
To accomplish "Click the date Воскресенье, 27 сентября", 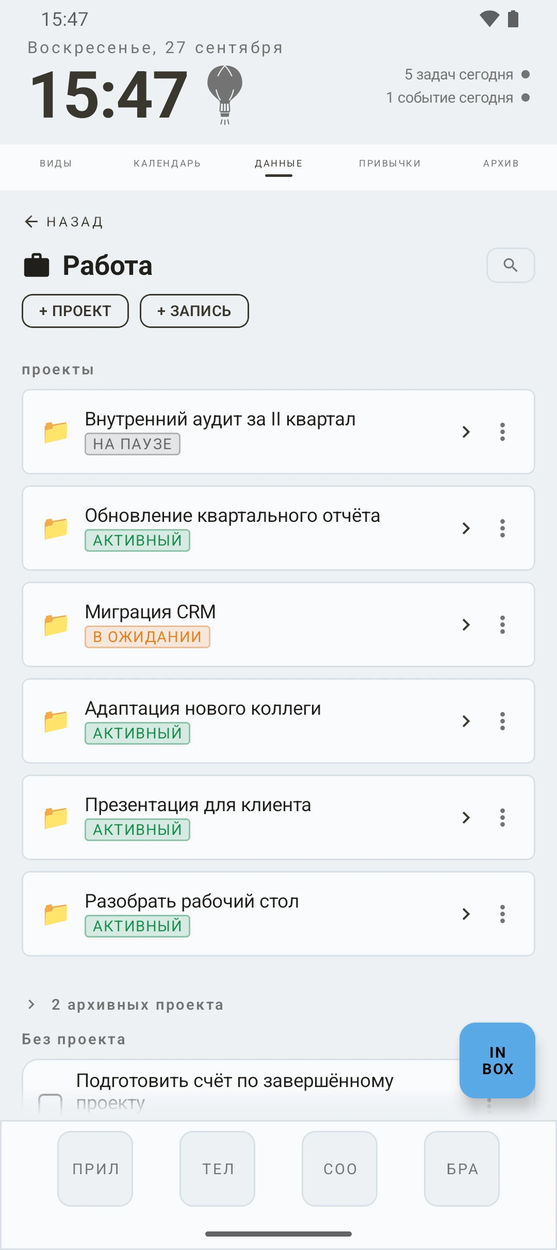I will (155, 47).
